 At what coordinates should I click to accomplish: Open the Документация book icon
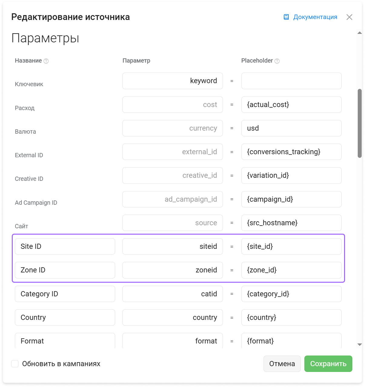coord(286,17)
